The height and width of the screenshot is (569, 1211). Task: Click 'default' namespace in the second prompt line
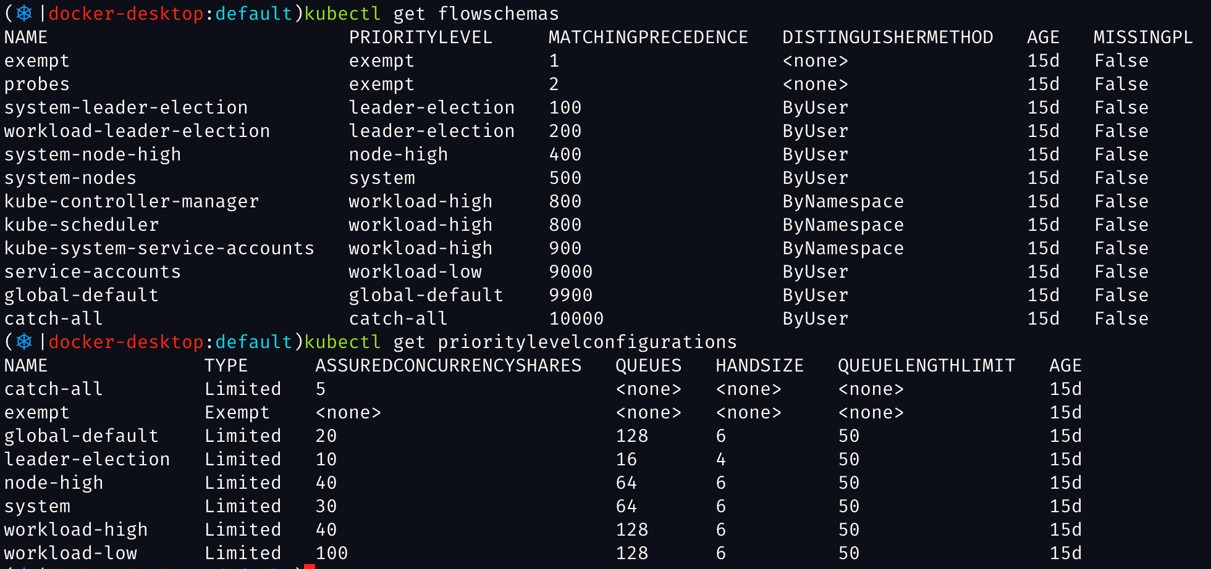click(x=254, y=342)
